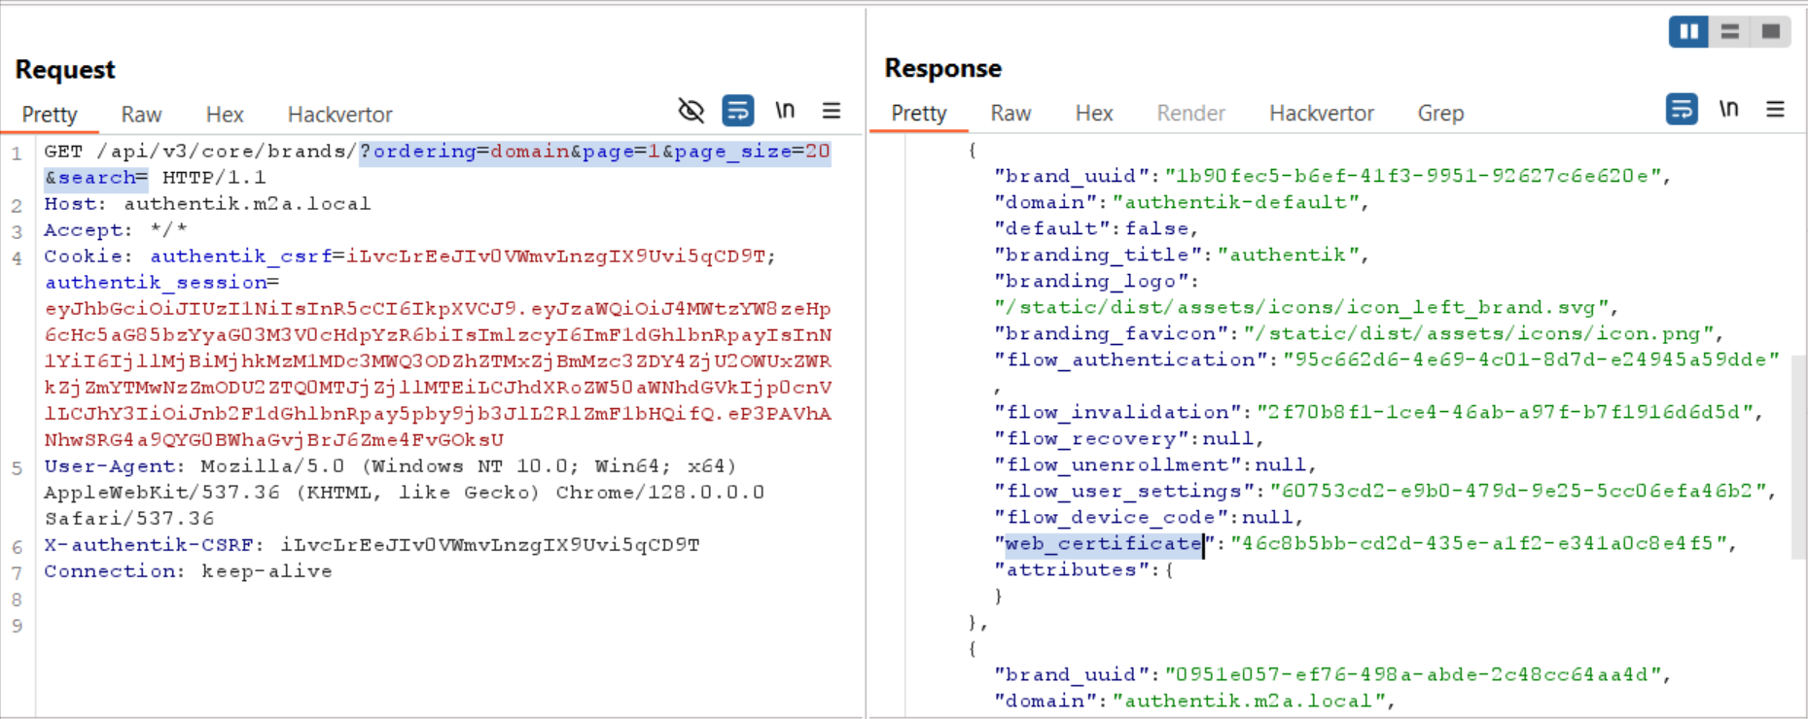Click the X-authentik-CSRF header line
This screenshot has width=1808, height=719.
click(x=372, y=545)
